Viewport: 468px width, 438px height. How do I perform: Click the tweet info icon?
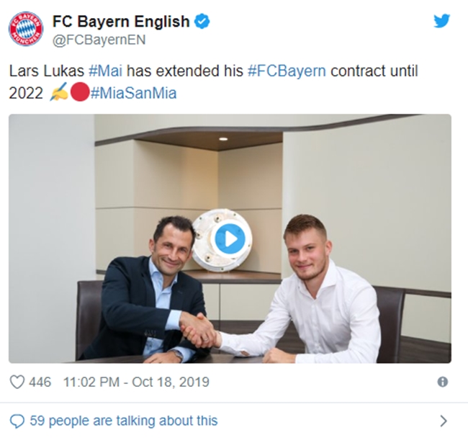pyautogui.click(x=443, y=382)
